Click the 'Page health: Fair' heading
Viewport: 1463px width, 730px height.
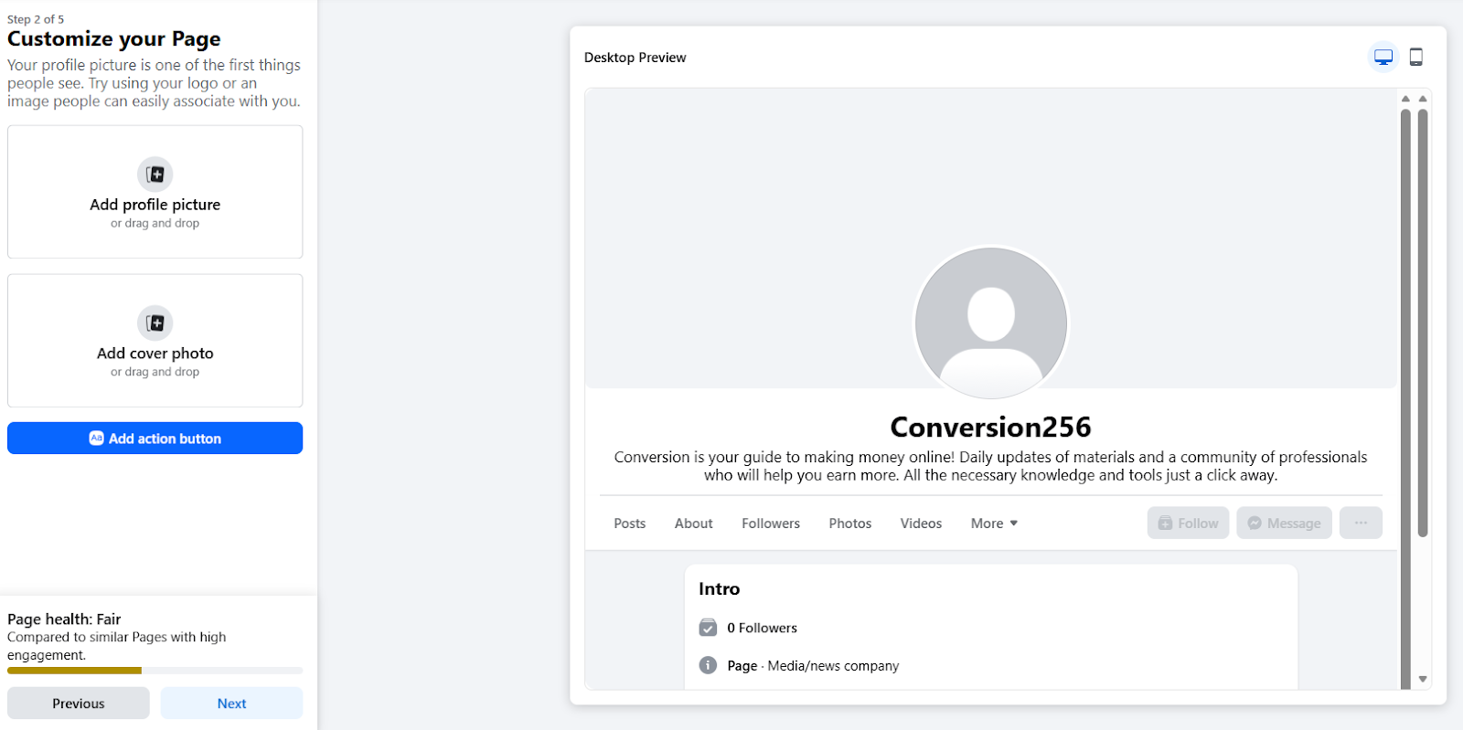(x=64, y=619)
